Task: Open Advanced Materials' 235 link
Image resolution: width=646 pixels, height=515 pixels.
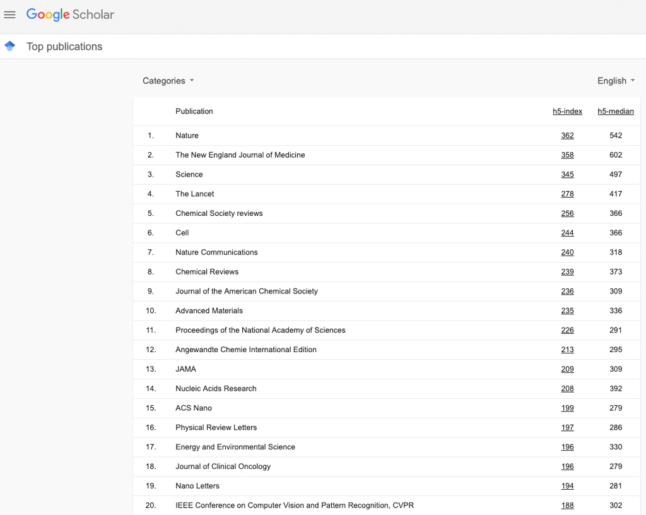Action: tap(567, 311)
